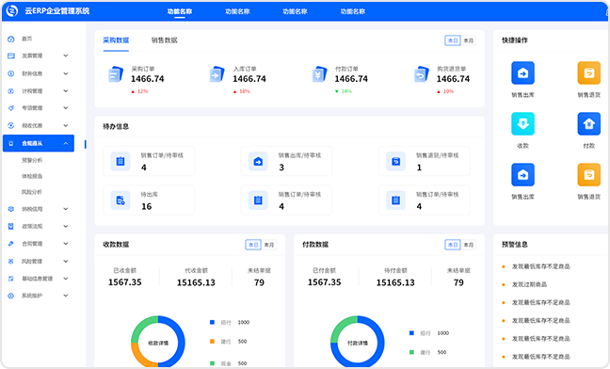The height and width of the screenshot is (369, 610).
Task: Click the 付款订单 yen document icon
Action: [x=319, y=73]
